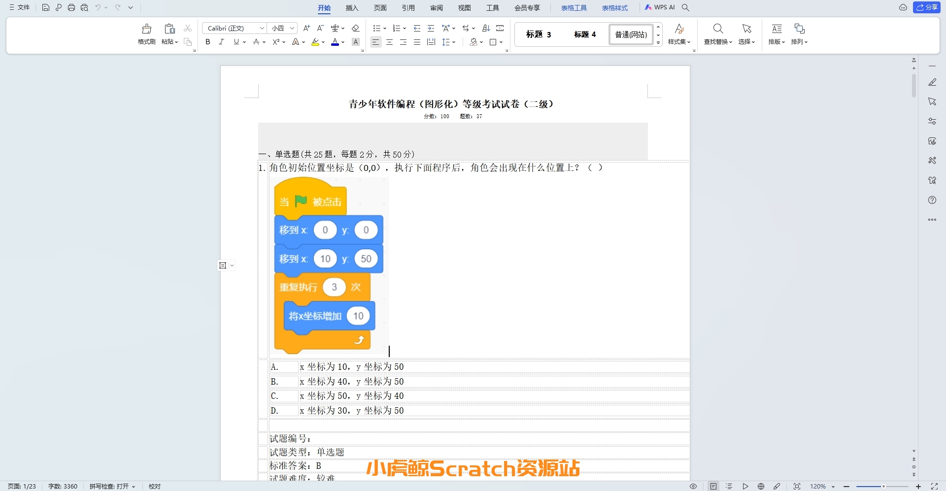
Task: Click the 校对 (Proofread) status bar button
Action: point(155,486)
